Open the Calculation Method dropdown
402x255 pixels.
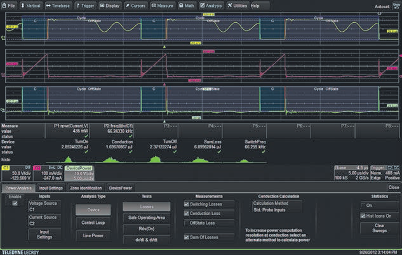click(x=277, y=207)
